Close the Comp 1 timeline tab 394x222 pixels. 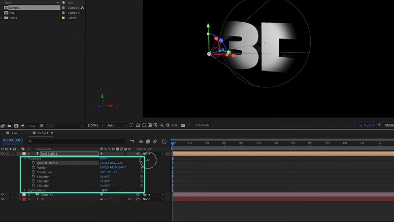[30, 133]
